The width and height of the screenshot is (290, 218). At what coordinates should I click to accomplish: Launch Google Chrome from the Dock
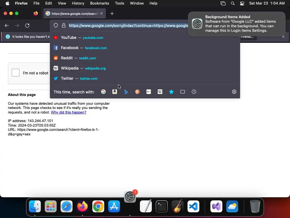coord(98,206)
